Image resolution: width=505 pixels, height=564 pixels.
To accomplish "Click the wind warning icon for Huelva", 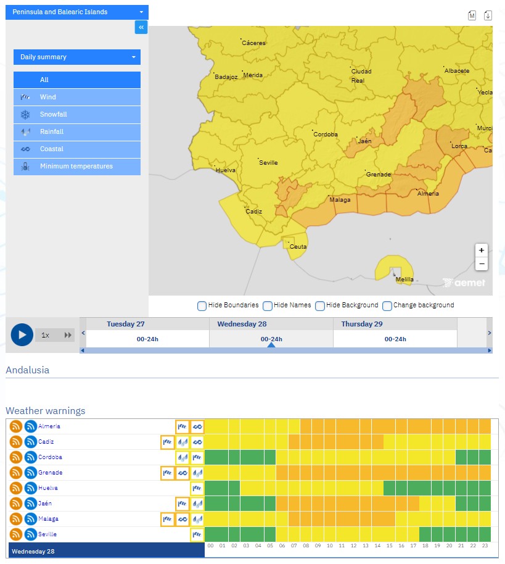I will click(x=197, y=488).
